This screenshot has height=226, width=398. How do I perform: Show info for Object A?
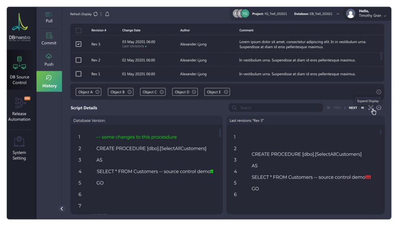tap(98, 92)
